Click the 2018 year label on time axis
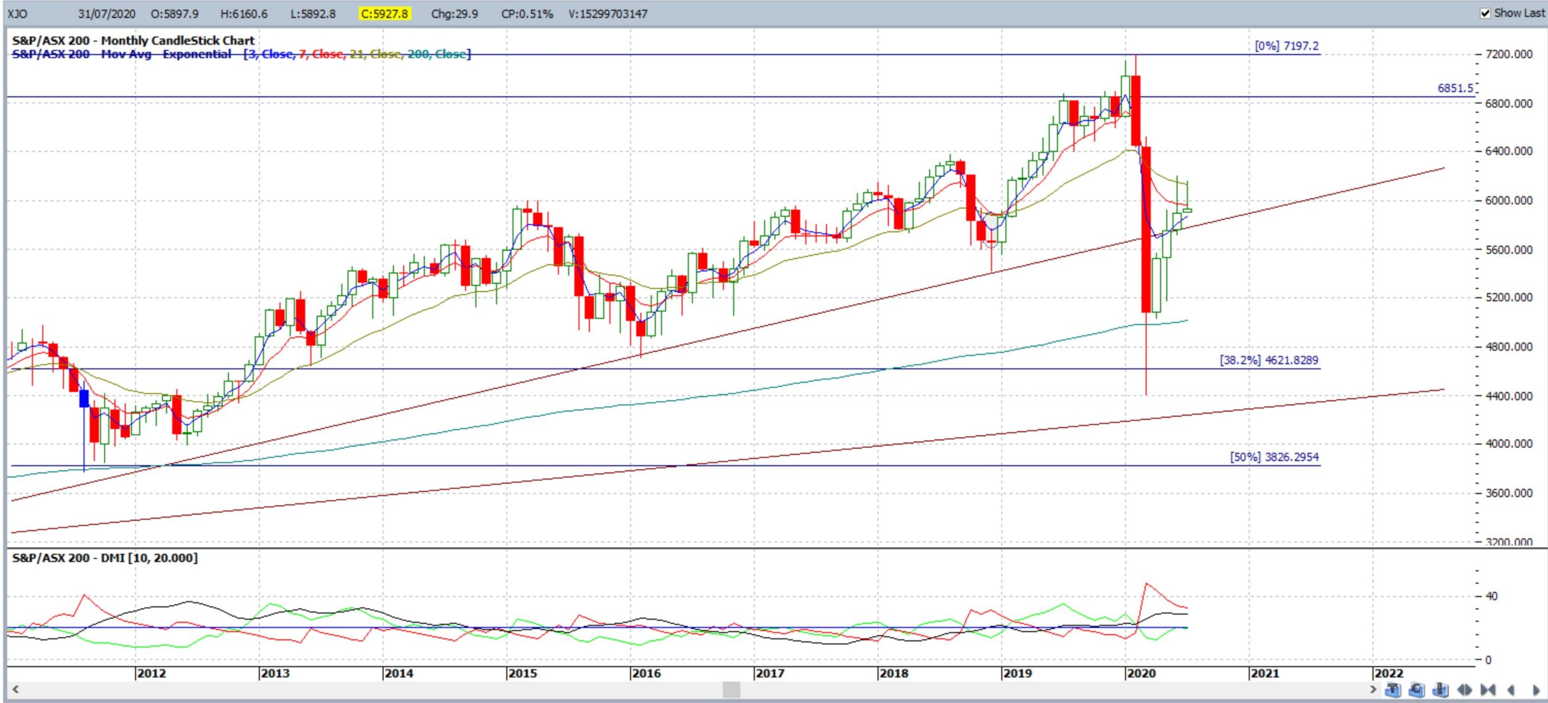Image resolution: width=1548 pixels, height=703 pixels. (x=894, y=673)
